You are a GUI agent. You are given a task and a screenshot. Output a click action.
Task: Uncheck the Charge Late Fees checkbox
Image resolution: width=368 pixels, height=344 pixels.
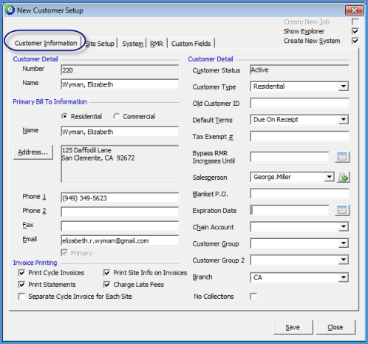(107, 285)
